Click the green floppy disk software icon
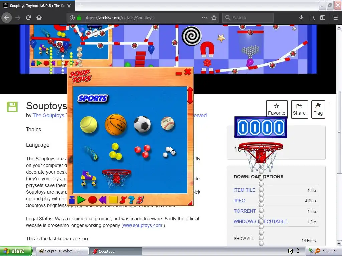The image size is (342, 256). [x=12, y=107]
